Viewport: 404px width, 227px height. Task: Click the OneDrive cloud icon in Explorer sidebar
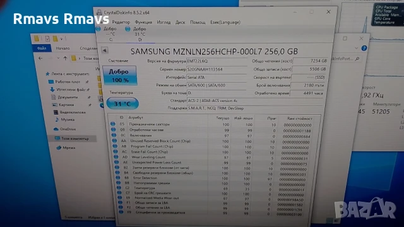(x=56, y=129)
